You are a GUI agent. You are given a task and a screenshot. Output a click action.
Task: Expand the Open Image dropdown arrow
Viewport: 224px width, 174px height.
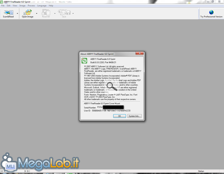(37, 14)
